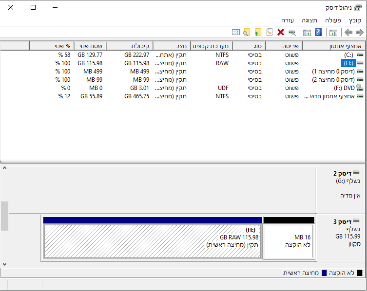367x291 pixels.
Task: Select the highlighted (H:) volume name
Action: [348, 63]
